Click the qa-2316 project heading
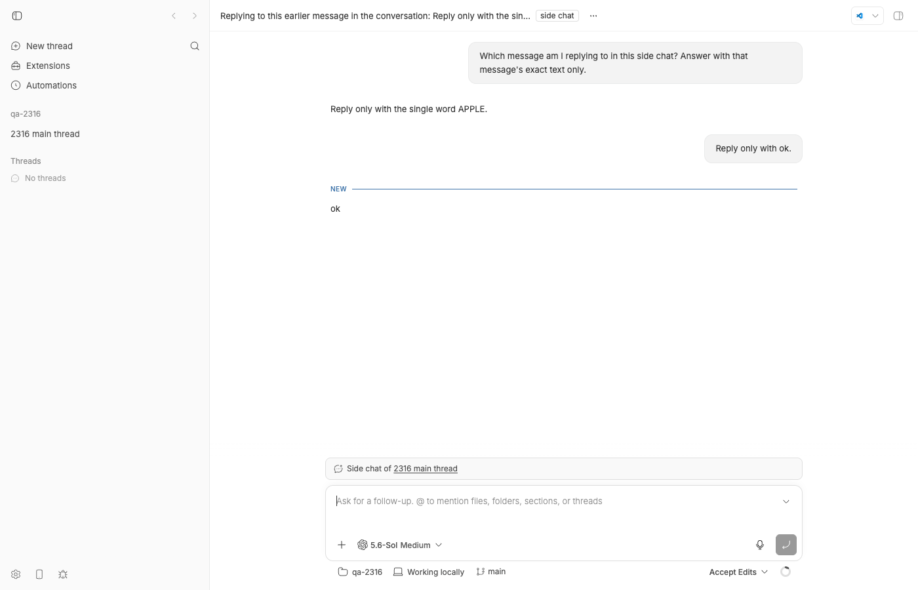 click(x=26, y=114)
